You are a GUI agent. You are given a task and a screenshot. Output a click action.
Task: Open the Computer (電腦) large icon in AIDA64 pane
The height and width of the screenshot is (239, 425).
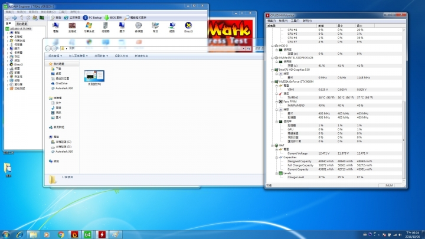[x=56, y=27]
